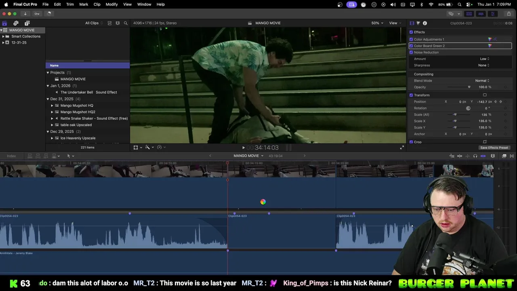517x291 pixels.
Task: Open the retiming speedometer menu
Action: (x=160, y=148)
